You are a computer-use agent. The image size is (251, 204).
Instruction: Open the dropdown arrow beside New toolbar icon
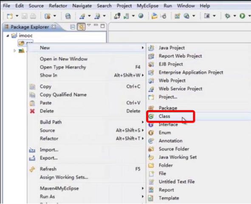point(17,16)
